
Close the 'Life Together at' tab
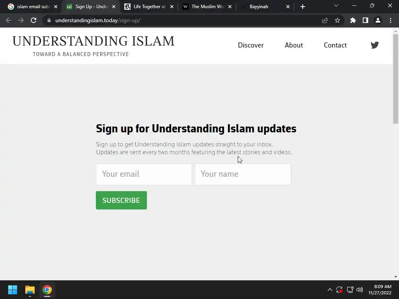click(172, 7)
